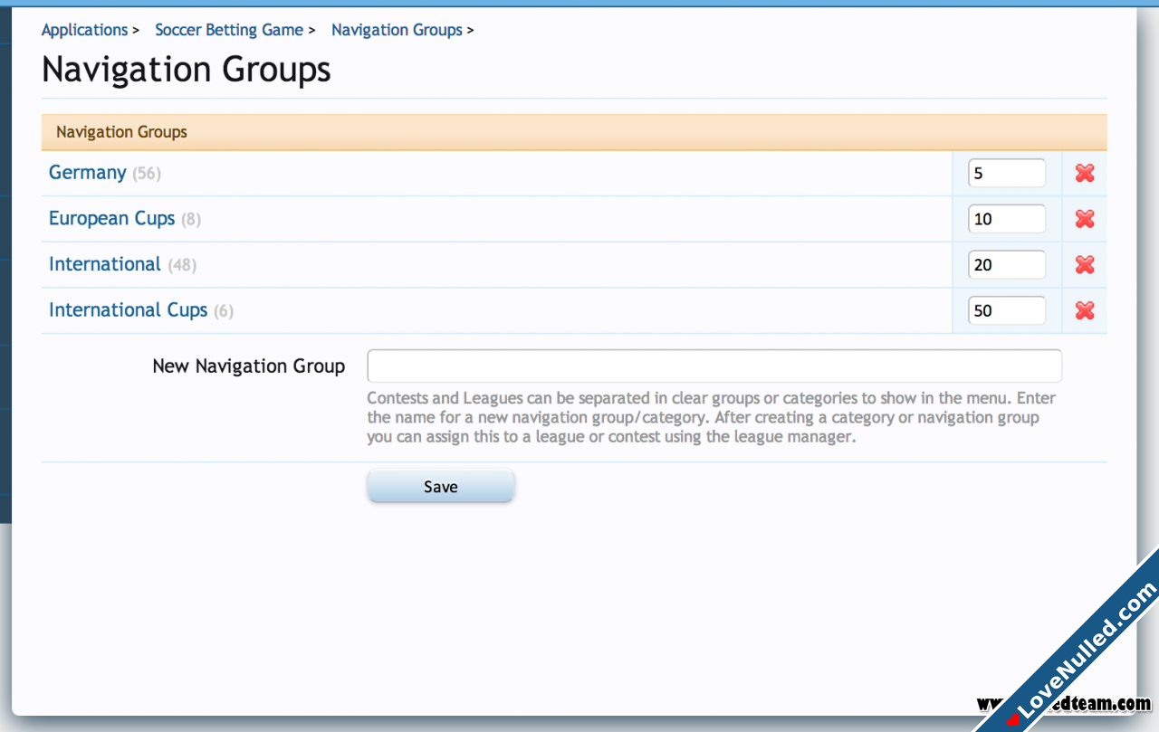Select the International count (48)
1159x732 pixels.
(x=182, y=265)
